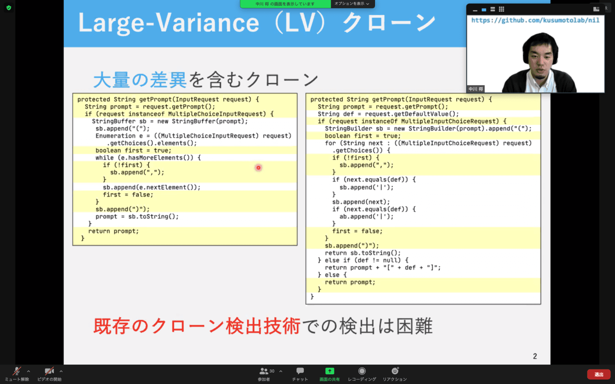The width and height of the screenshot is (615, 384).
Task: Switch to two-row thumbnail strip view icon
Action: [493, 9]
